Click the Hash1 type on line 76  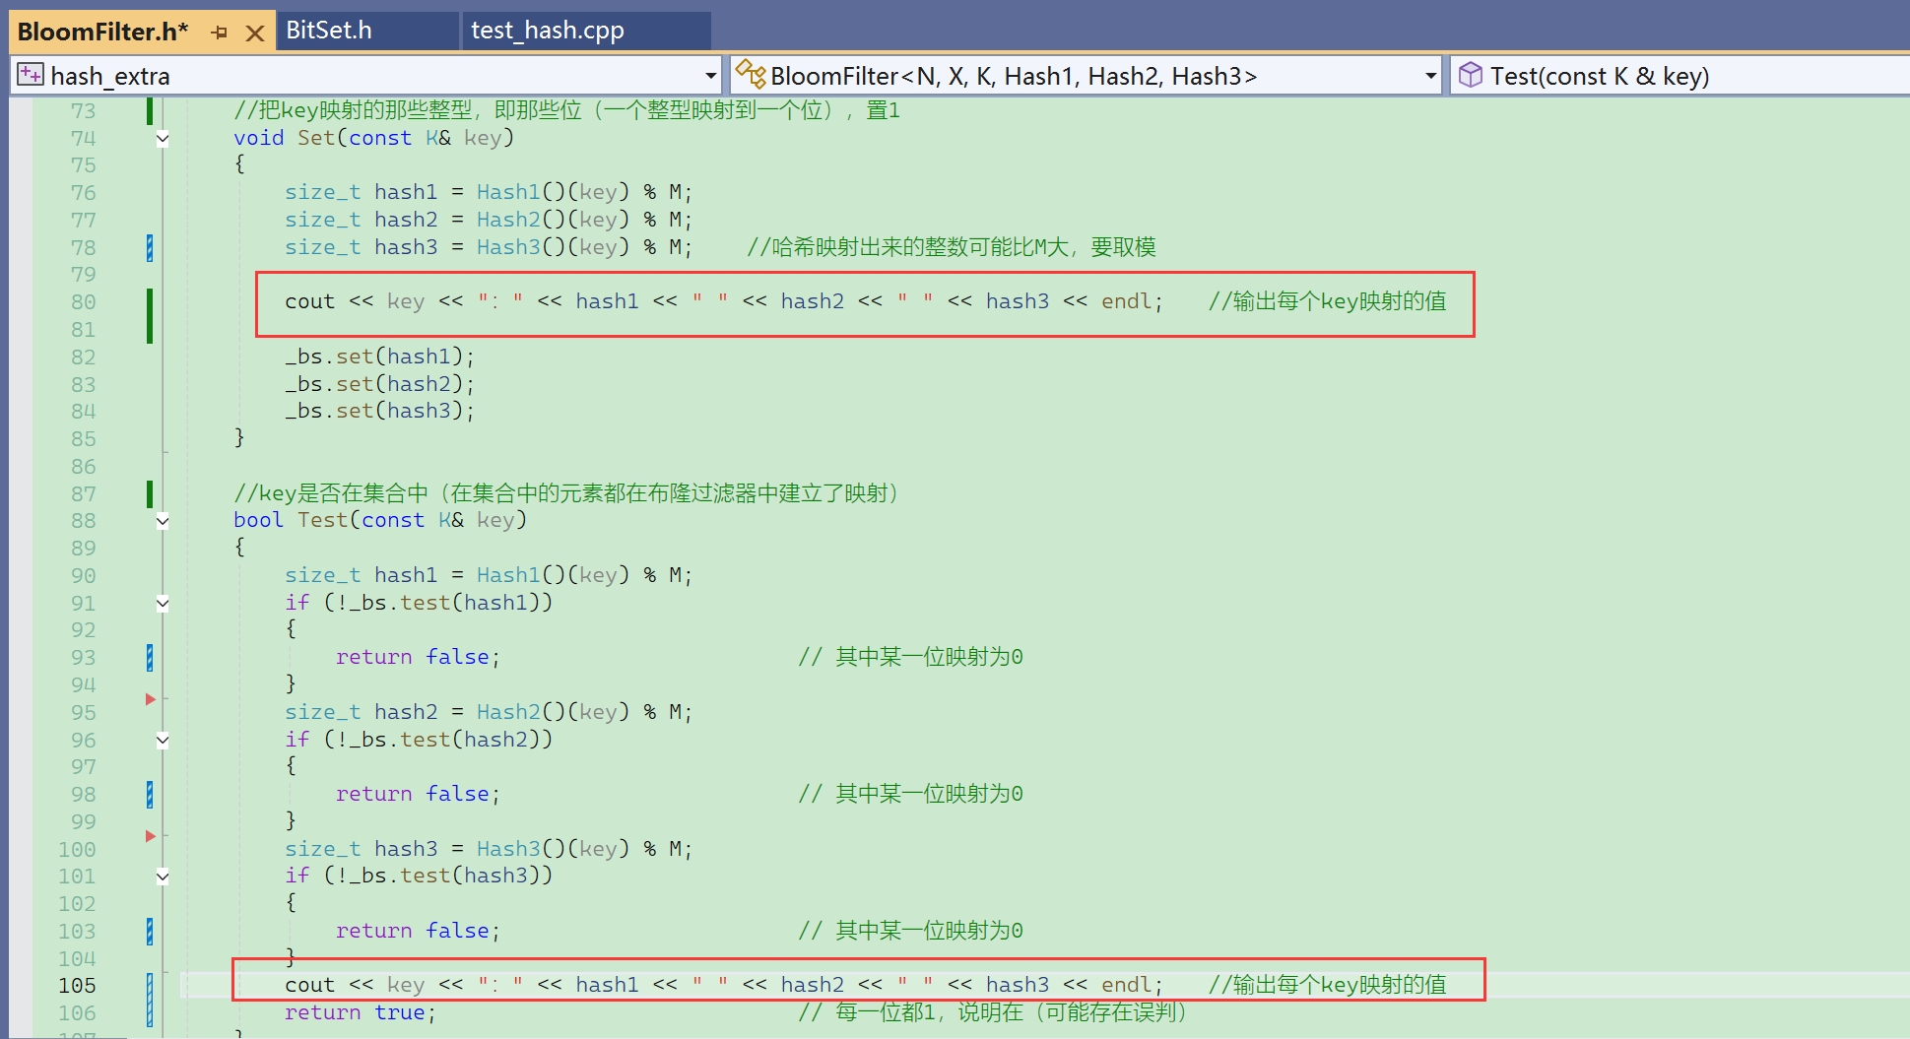[508, 192]
